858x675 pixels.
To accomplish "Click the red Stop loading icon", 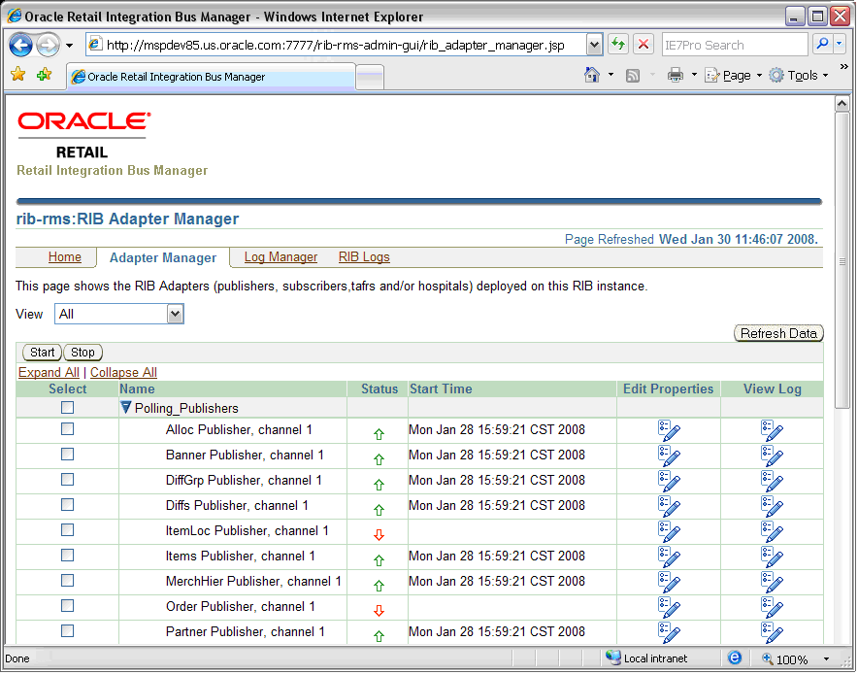I will pyautogui.click(x=643, y=45).
